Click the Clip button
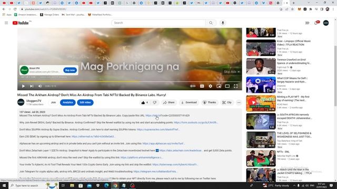 pos(227,102)
